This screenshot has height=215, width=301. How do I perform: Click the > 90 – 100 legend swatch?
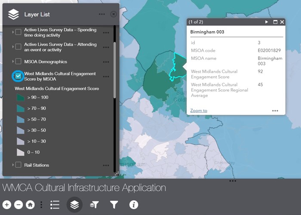(x=21, y=98)
